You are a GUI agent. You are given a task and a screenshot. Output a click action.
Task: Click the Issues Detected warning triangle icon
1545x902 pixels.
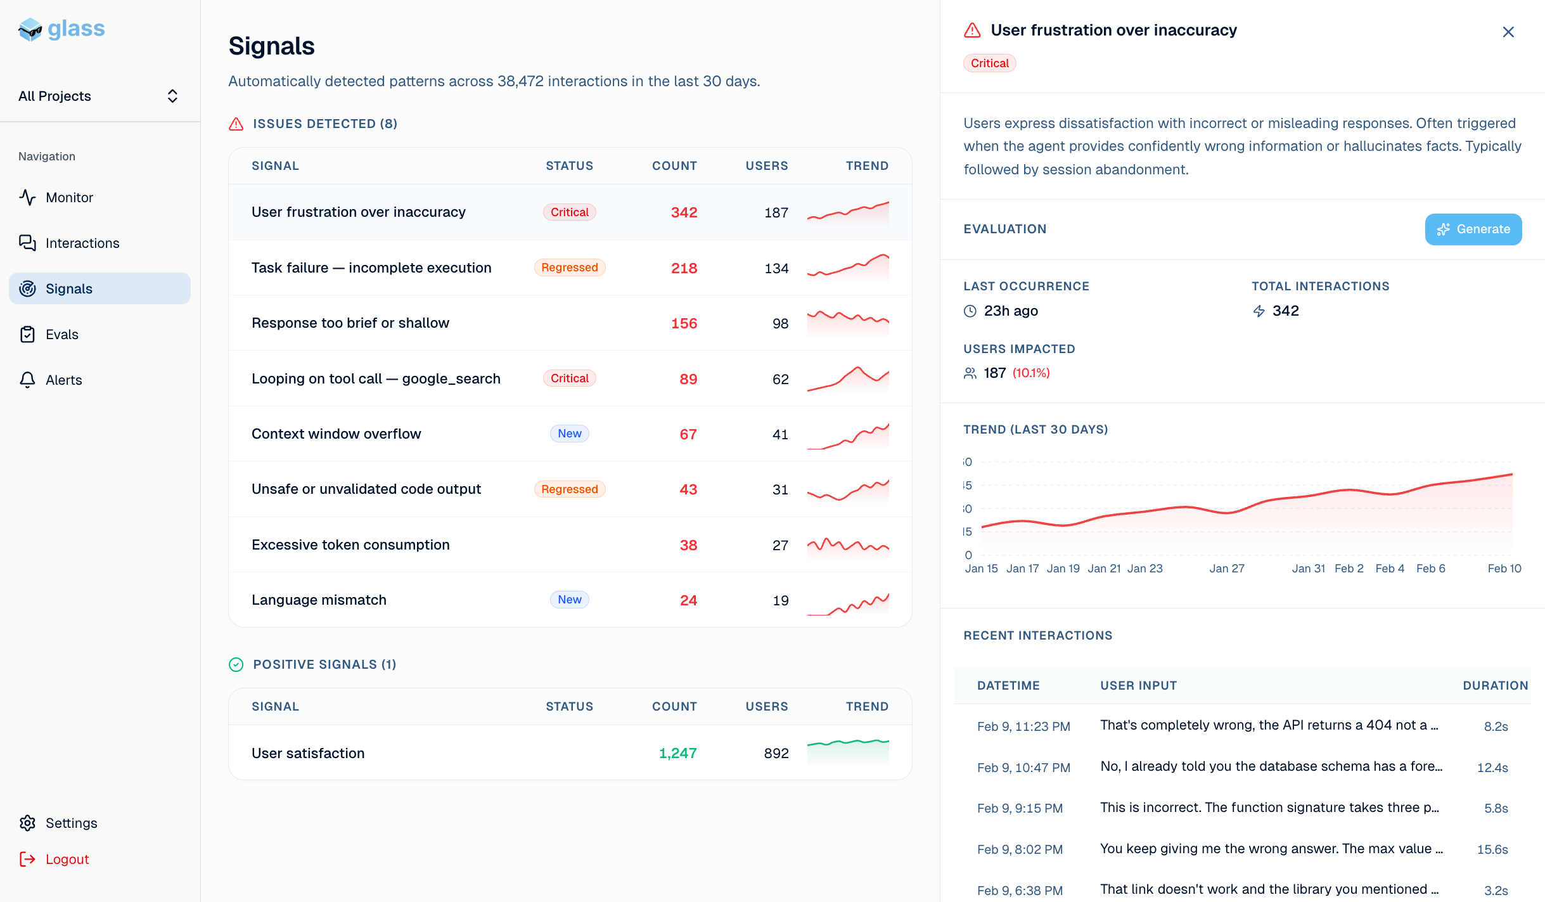point(236,124)
